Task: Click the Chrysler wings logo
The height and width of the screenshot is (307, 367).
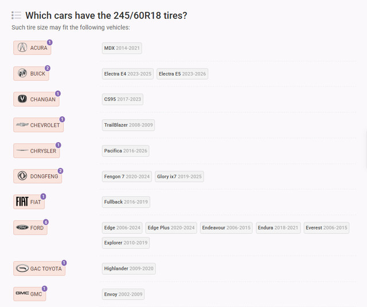Action: (22, 151)
